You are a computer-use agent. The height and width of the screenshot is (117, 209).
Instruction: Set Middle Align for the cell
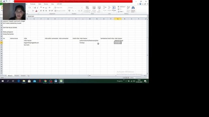[43, 7]
